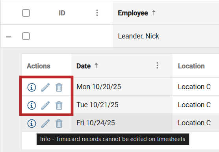Check the box for Leander, Nick
This screenshot has width=219, height=152.
(26, 36)
